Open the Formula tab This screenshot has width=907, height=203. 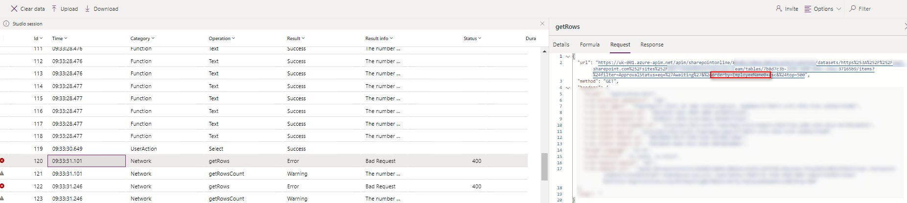pyautogui.click(x=589, y=45)
